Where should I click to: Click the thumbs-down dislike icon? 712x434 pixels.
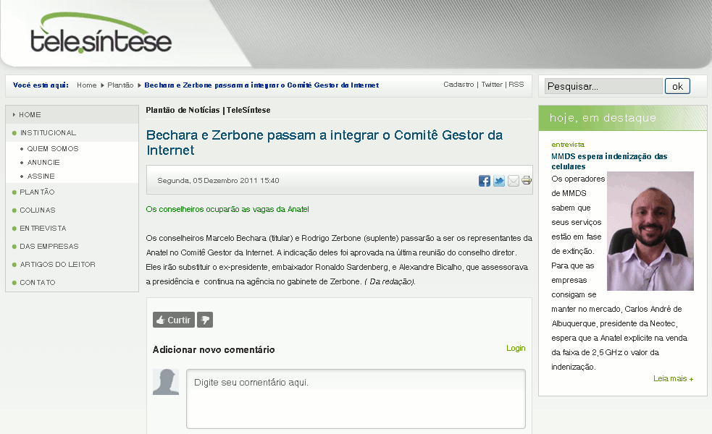pyautogui.click(x=205, y=319)
